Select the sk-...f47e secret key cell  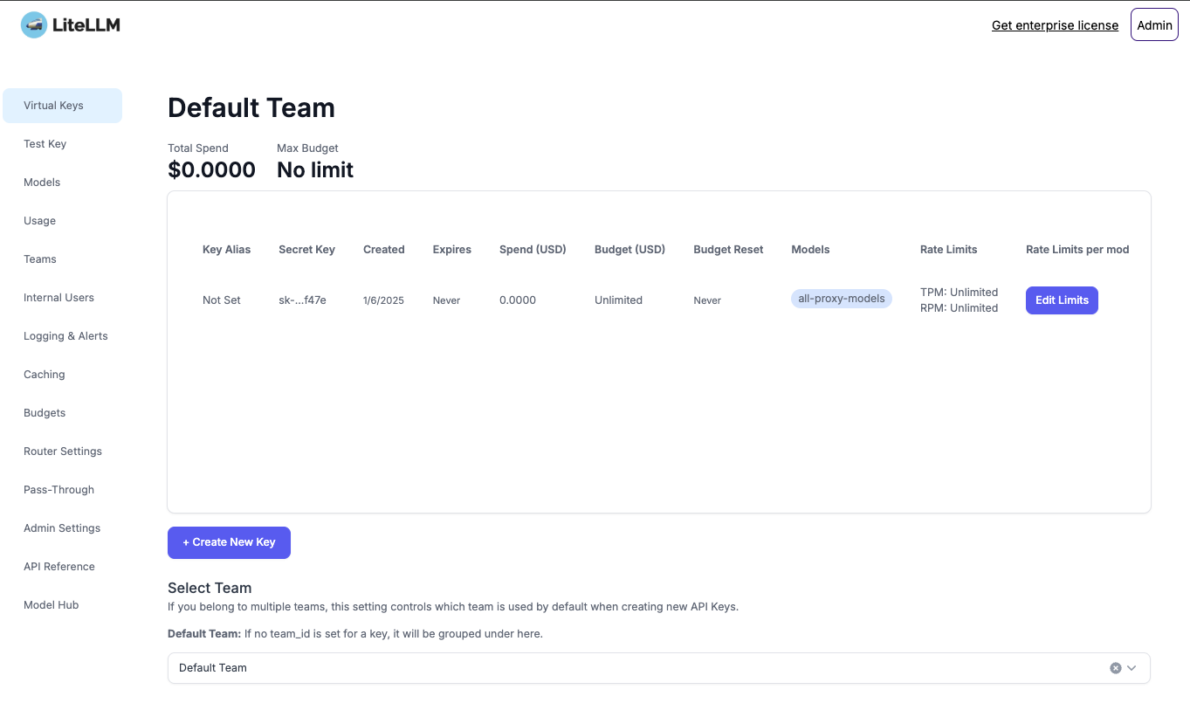tap(302, 300)
